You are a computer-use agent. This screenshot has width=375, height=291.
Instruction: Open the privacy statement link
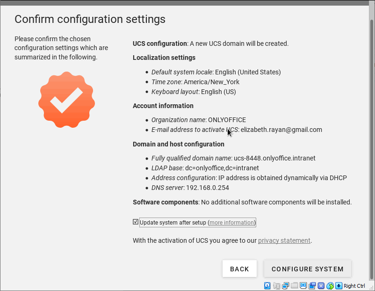[x=284, y=240]
